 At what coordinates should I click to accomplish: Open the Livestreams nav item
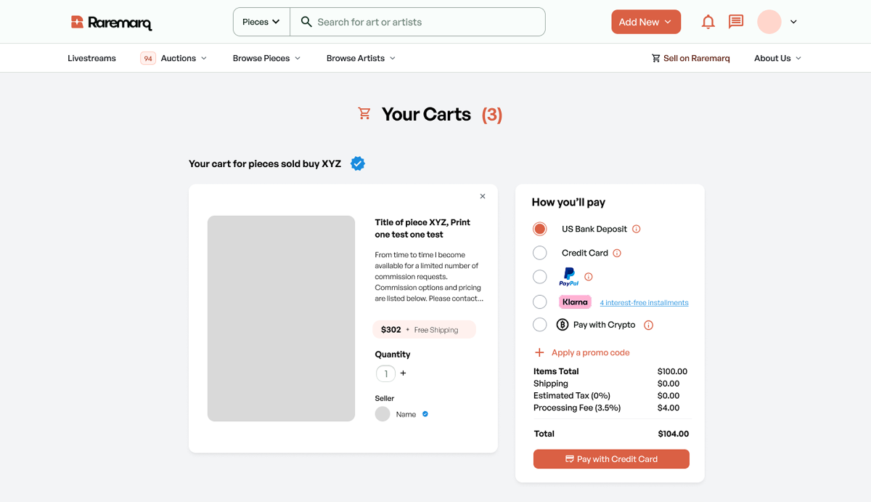[91, 58]
